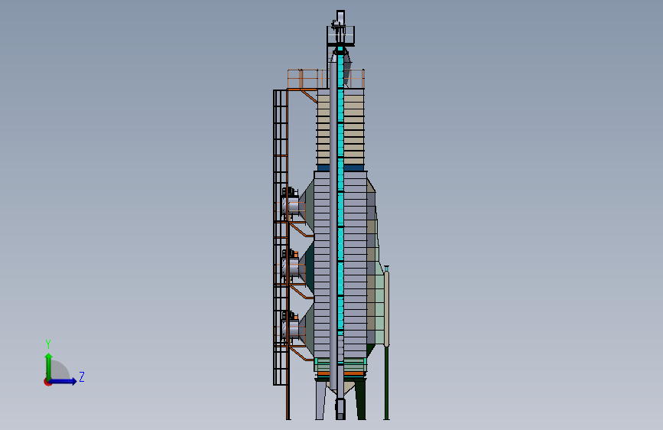Click the blue Z axis arrow of triad
This screenshot has height=430, width=663.
(63, 381)
